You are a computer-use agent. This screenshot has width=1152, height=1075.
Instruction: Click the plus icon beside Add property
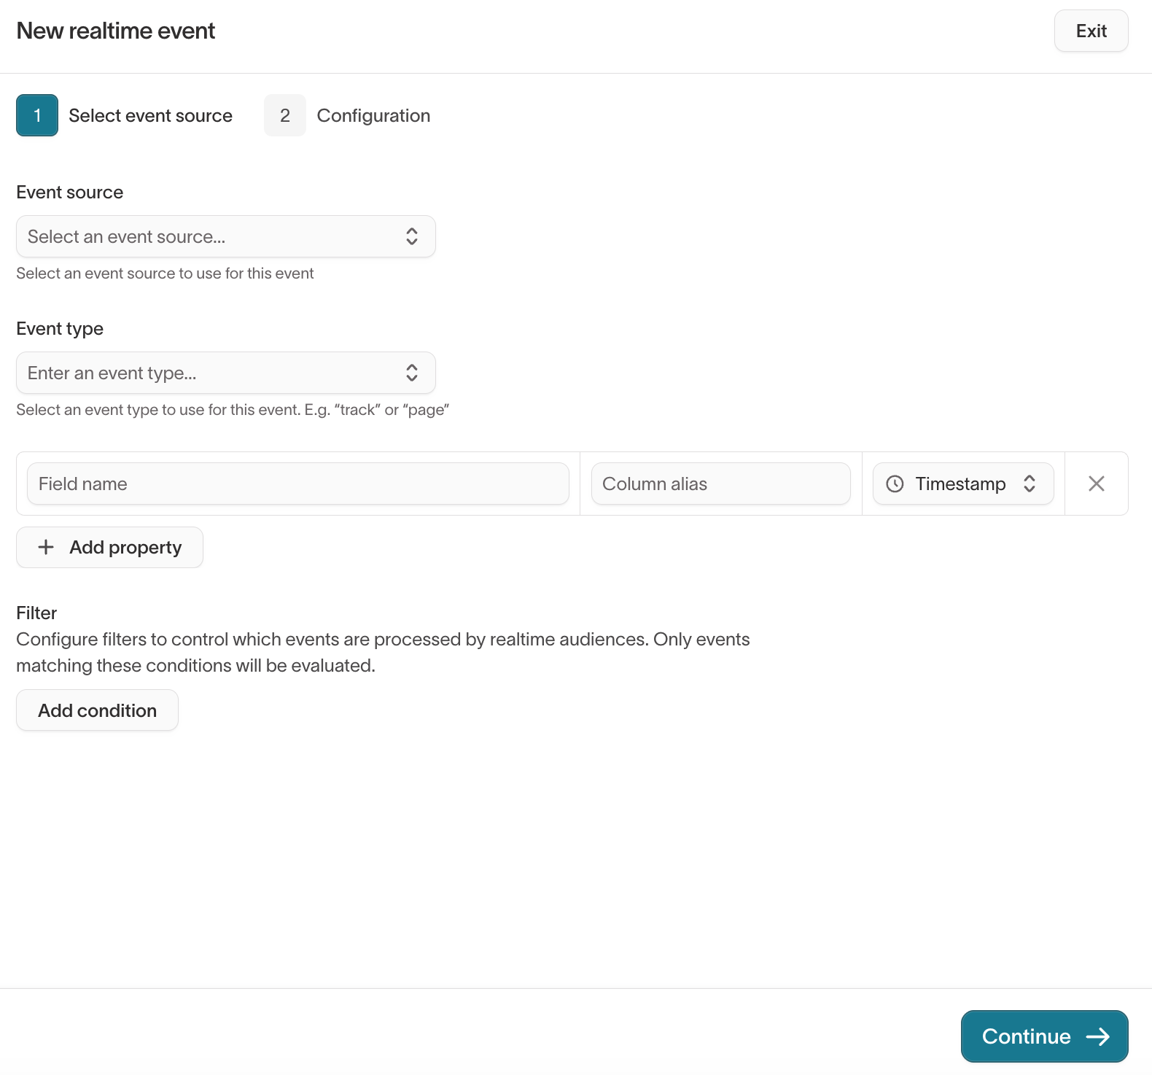coord(46,547)
